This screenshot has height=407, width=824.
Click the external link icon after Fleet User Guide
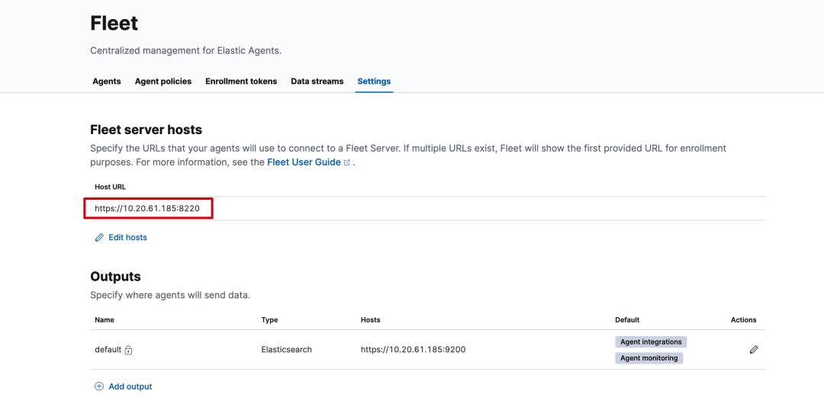click(x=347, y=163)
